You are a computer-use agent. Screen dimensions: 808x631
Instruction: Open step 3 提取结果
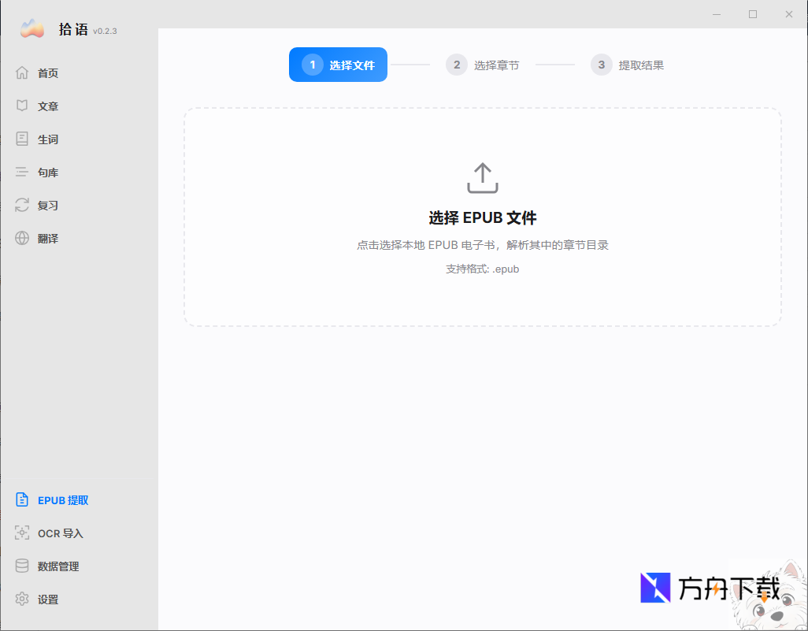(627, 65)
